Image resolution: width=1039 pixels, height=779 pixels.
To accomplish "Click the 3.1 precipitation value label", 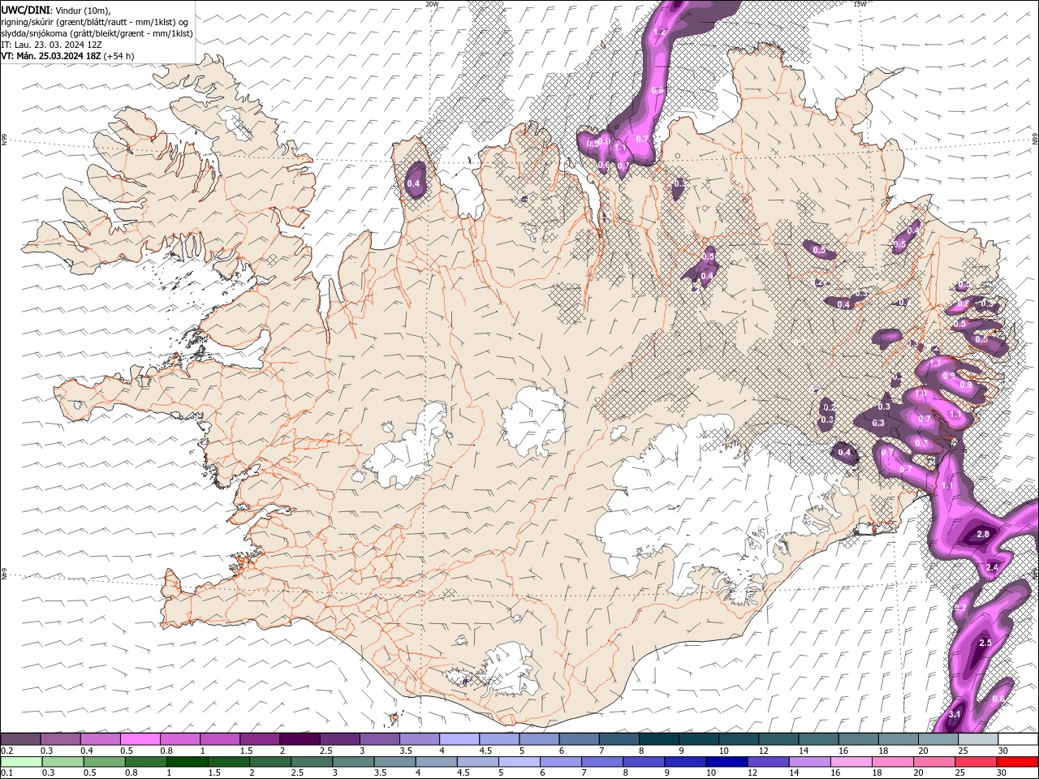I will 955,714.
